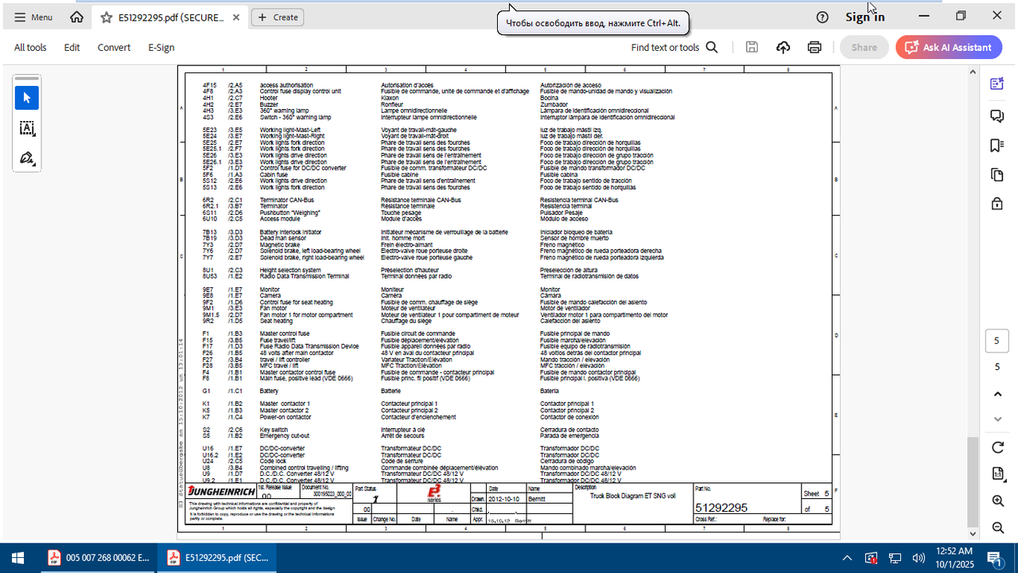Open the hamburger Menu
The height and width of the screenshot is (573, 1018).
point(33,17)
